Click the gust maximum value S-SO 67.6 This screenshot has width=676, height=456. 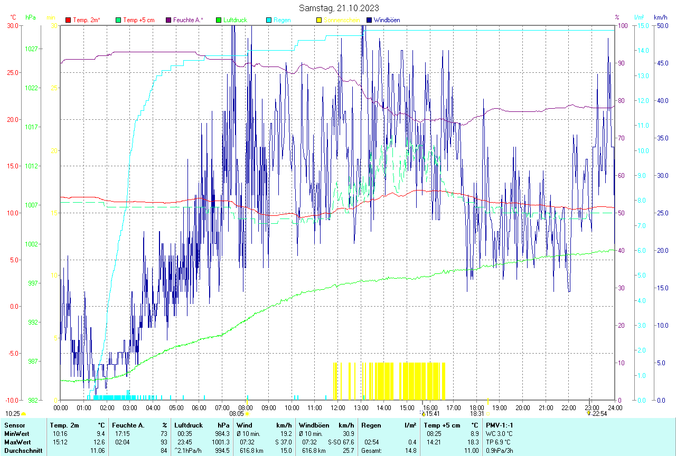341,442
